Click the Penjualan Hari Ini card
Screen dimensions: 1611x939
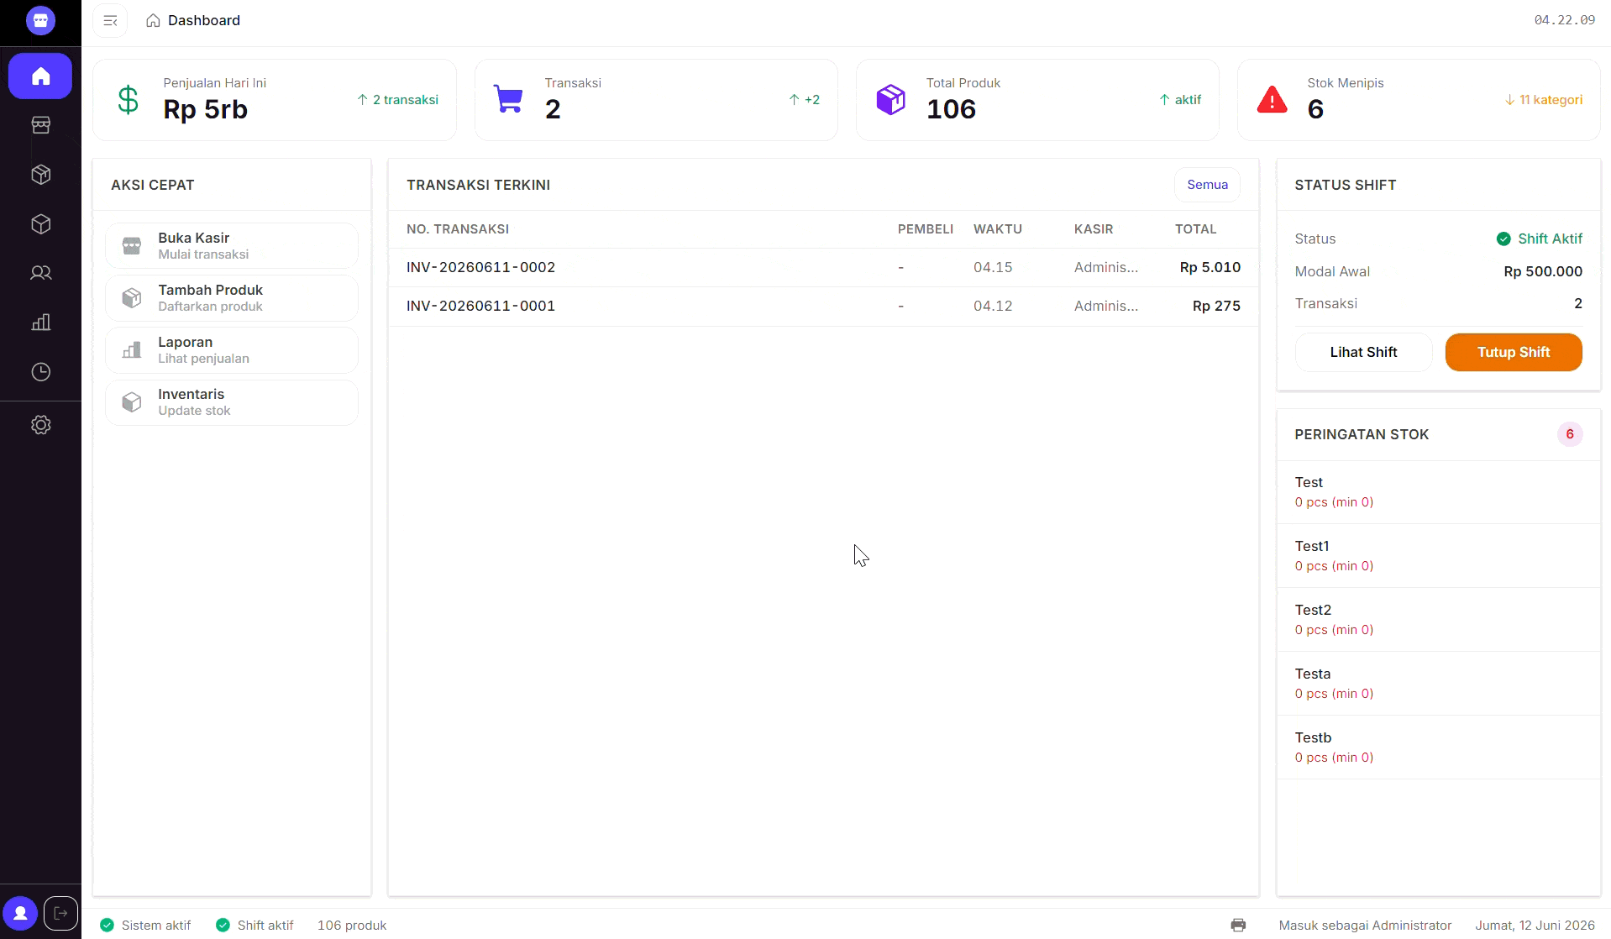(x=275, y=100)
